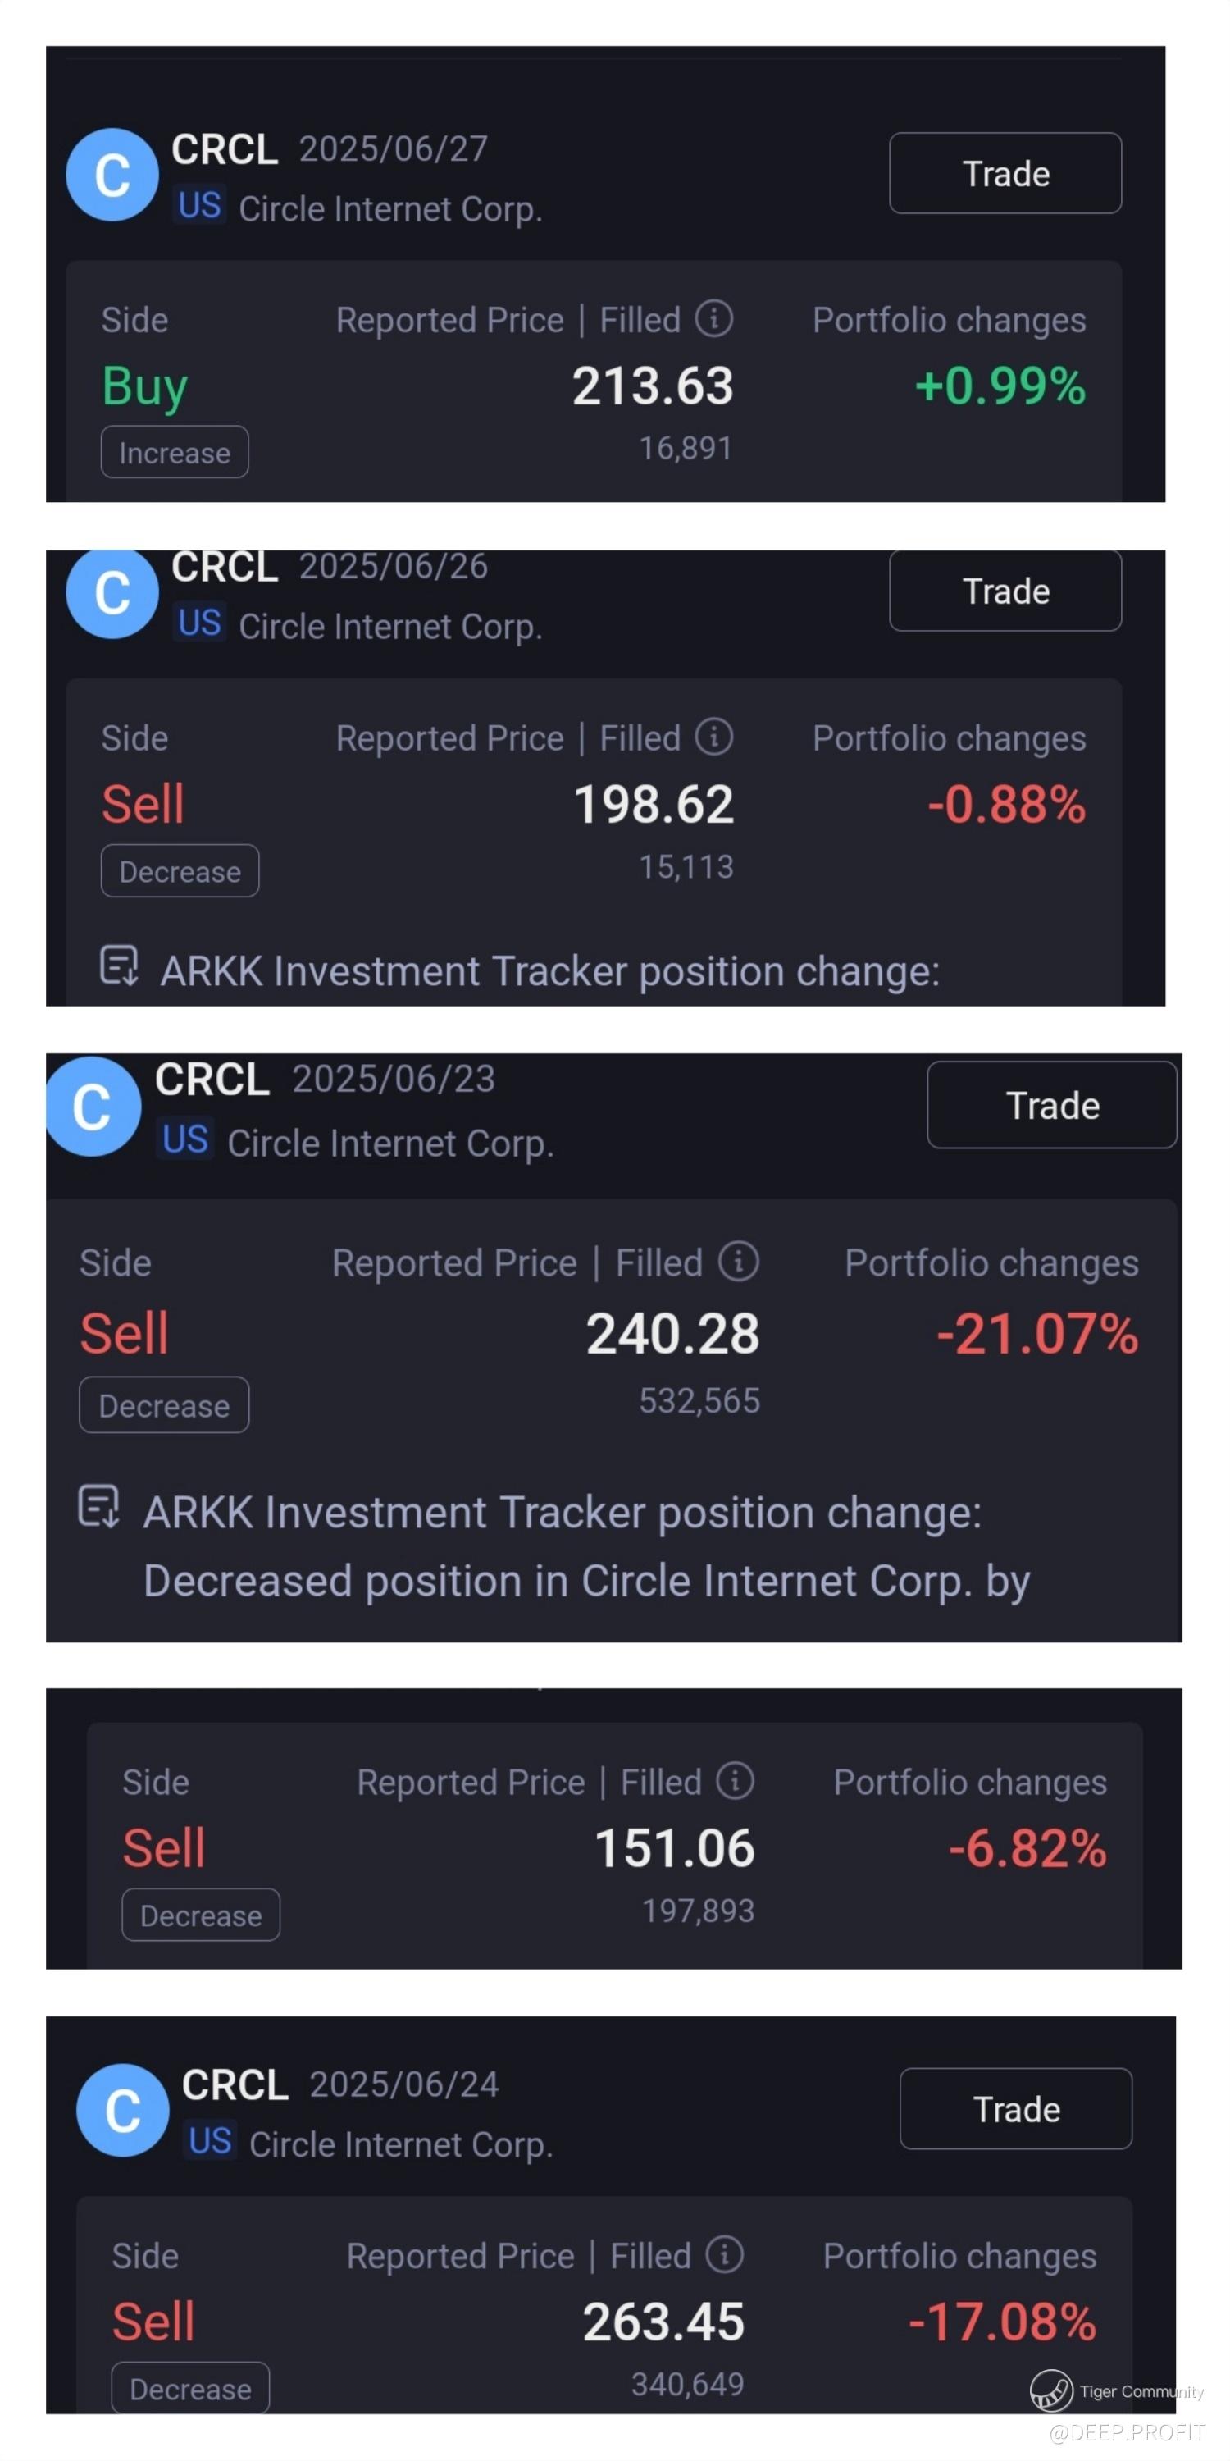Tap the info icon in the 263.45 sell card
The width and height of the screenshot is (1230, 2461).
[x=724, y=2253]
